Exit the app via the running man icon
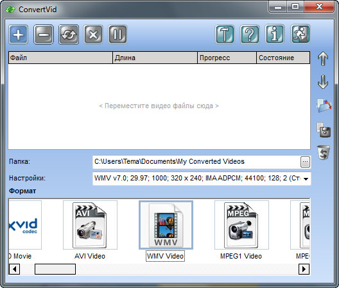The width and height of the screenshot is (339, 288). (300, 35)
